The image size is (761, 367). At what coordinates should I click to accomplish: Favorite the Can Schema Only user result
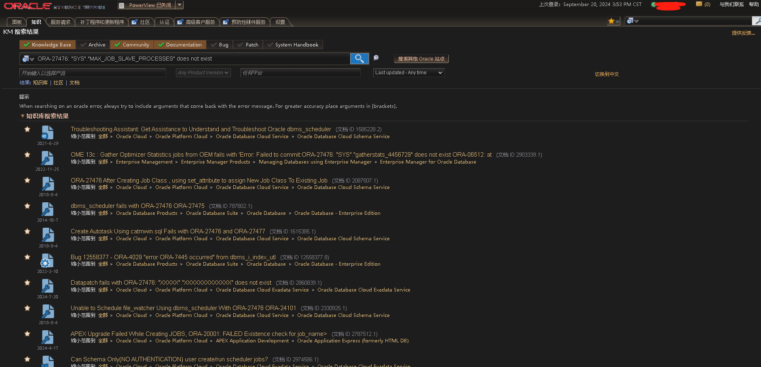27,359
